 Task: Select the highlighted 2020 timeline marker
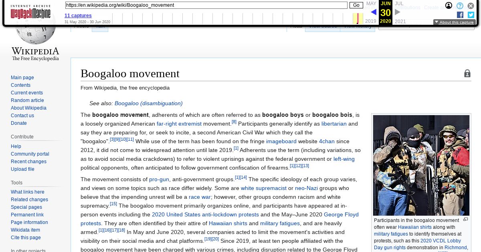pyautogui.click(x=358, y=18)
